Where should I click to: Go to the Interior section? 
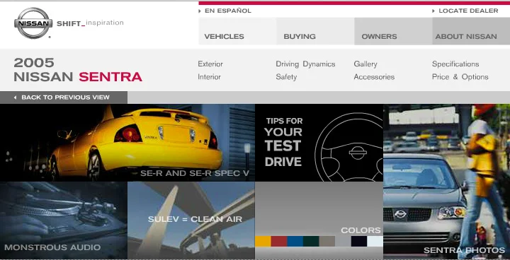(x=209, y=77)
